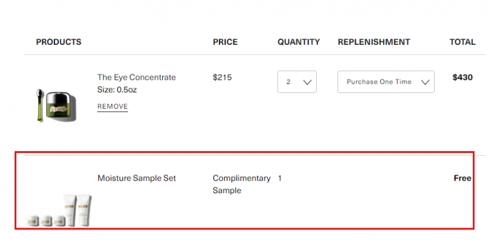Screen dimensions: 488x247
Task: Open the quantity dropdown showing 2
Action: tap(296, 82)
